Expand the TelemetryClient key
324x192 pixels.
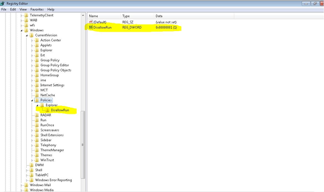(x=21, y=15)
